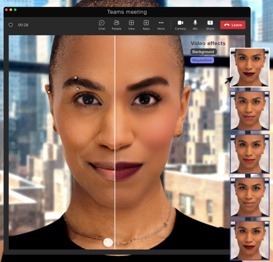Mute the Mic

pyautogui.click(x=195, y=25)
